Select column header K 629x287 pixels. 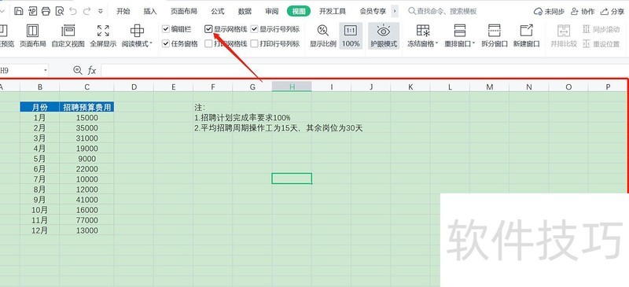pyautogui.click(x=410, y=86)
